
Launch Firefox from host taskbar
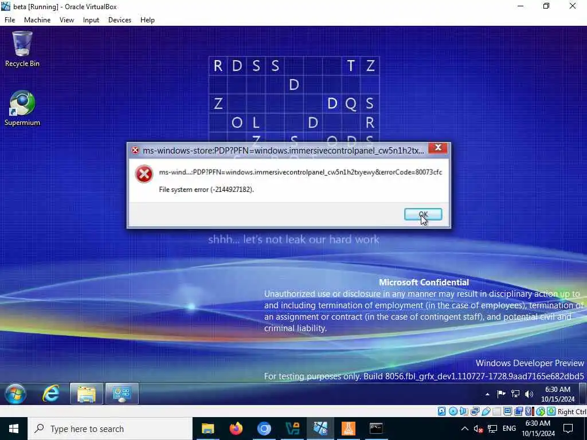pos(236,429)
